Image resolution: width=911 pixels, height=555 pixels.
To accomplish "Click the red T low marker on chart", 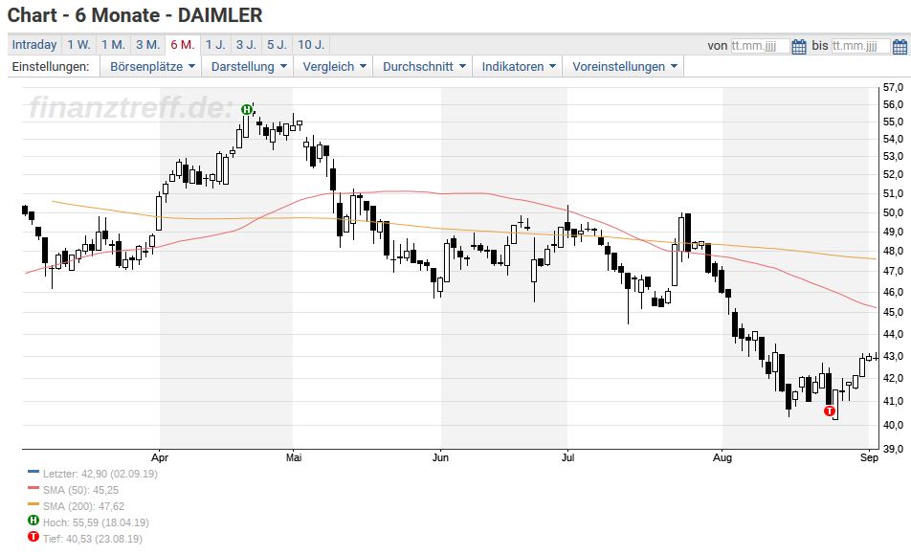I will (829, 411).
